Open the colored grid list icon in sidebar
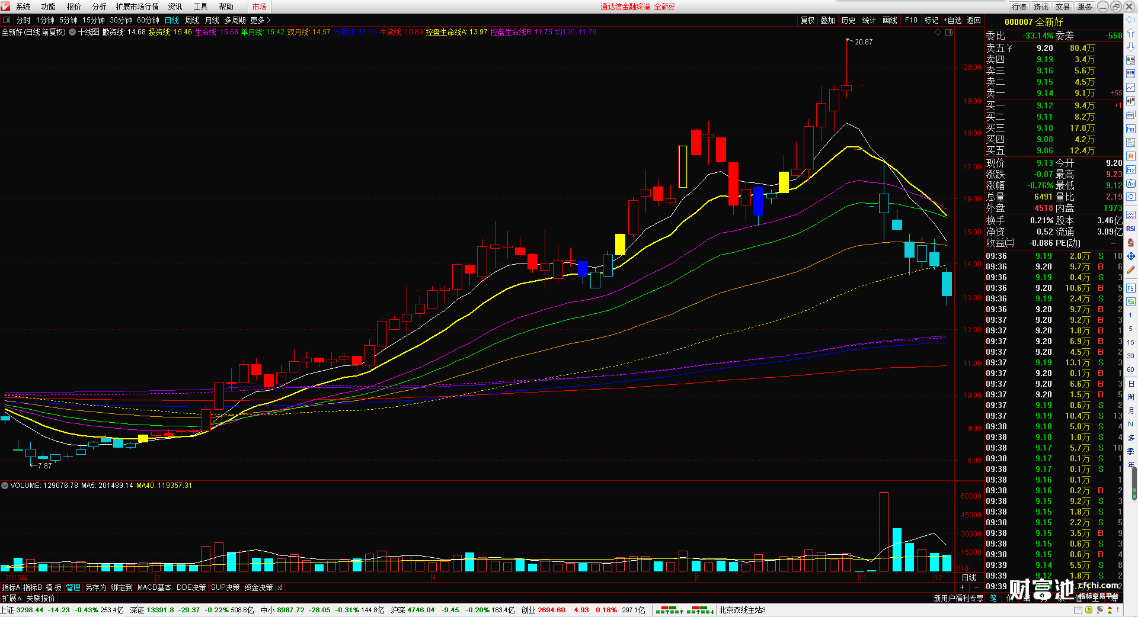 (1131, 74)
